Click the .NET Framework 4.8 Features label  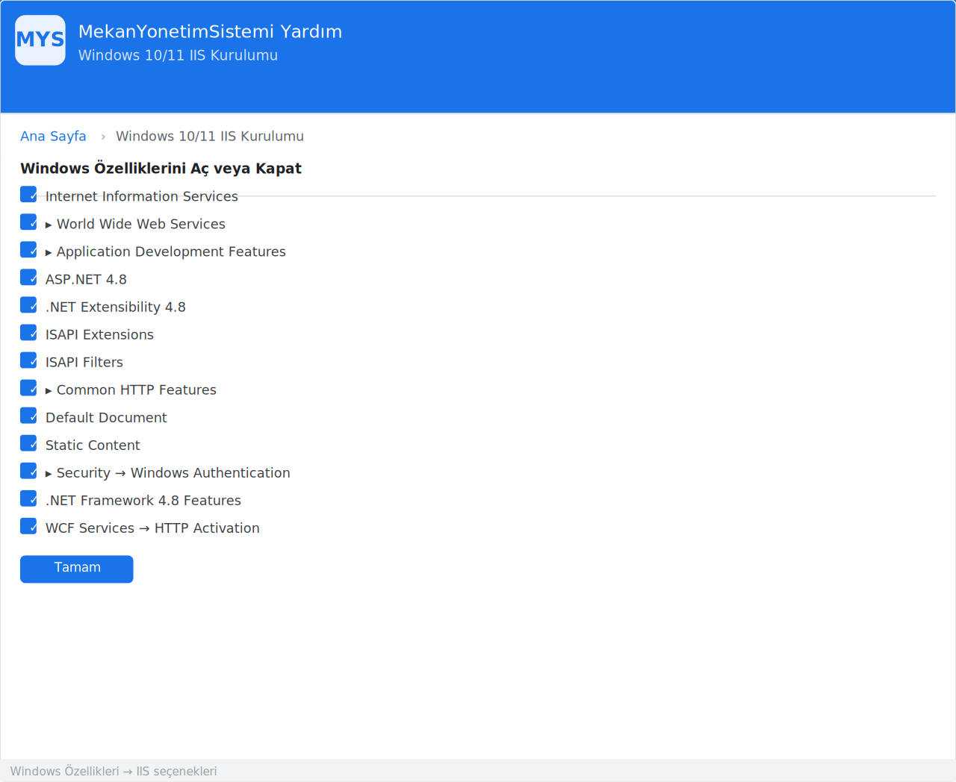(143, 500)
